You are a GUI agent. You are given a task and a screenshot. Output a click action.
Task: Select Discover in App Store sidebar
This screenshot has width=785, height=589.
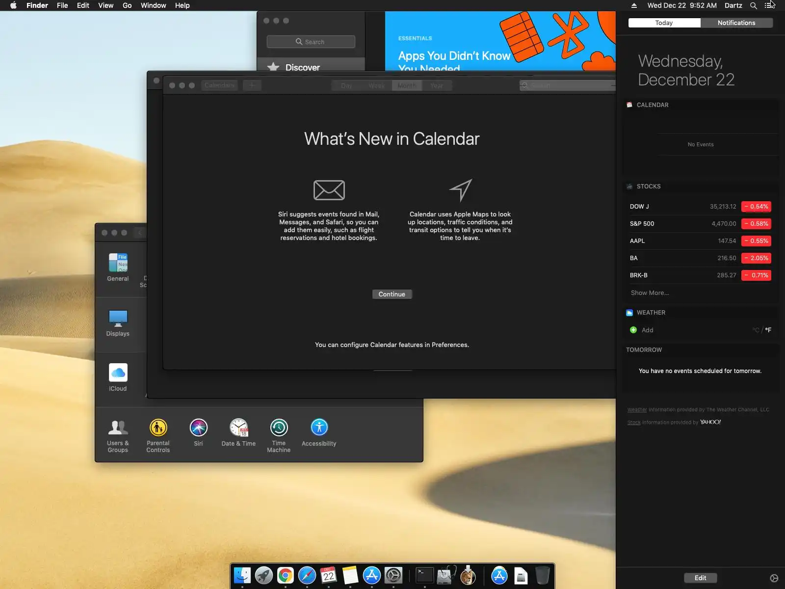tap(311, 67)
